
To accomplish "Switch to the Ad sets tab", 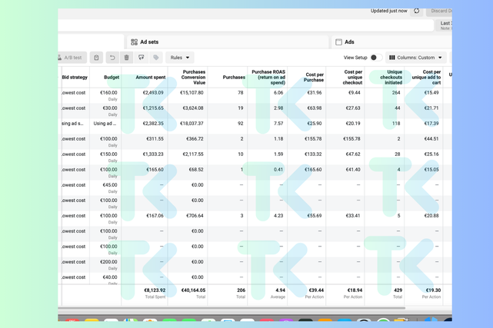I will [x=149, y=42].
